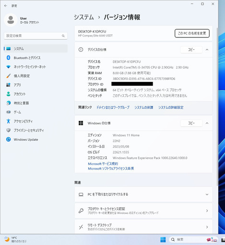
Task: Select the install date 2023/05/08 text
Action: [121, 146]
